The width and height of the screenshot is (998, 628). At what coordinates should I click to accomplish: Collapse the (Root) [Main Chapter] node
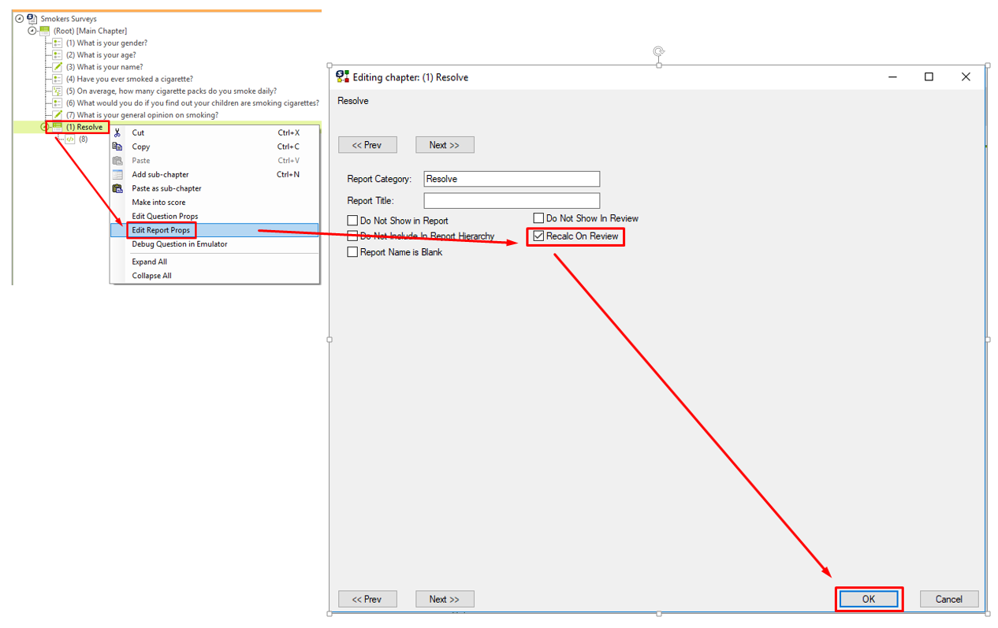click(32, 31)
